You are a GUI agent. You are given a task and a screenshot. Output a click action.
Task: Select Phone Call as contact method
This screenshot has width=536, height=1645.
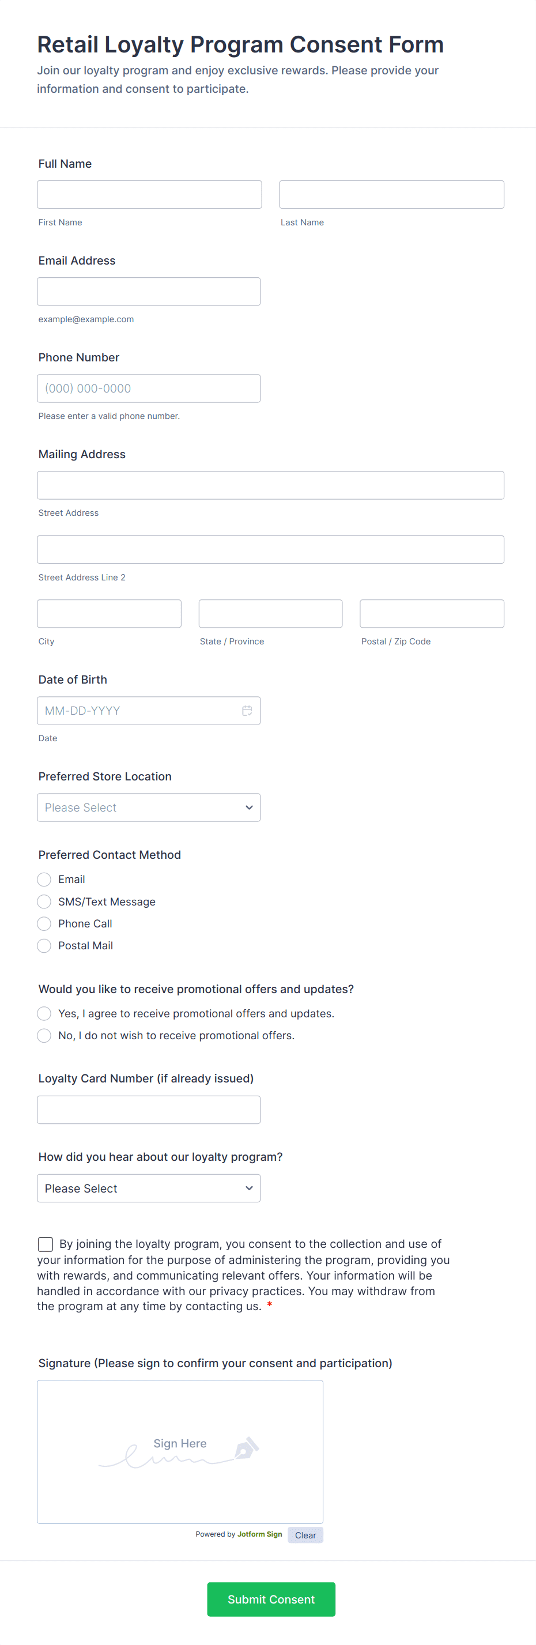(x=44, y=923)
